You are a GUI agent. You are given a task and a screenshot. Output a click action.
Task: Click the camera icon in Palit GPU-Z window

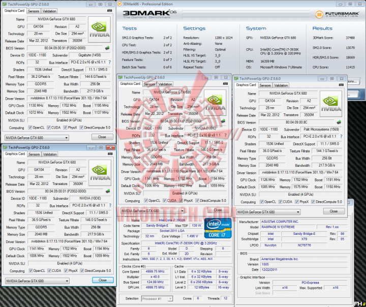[x=341, y=85]
